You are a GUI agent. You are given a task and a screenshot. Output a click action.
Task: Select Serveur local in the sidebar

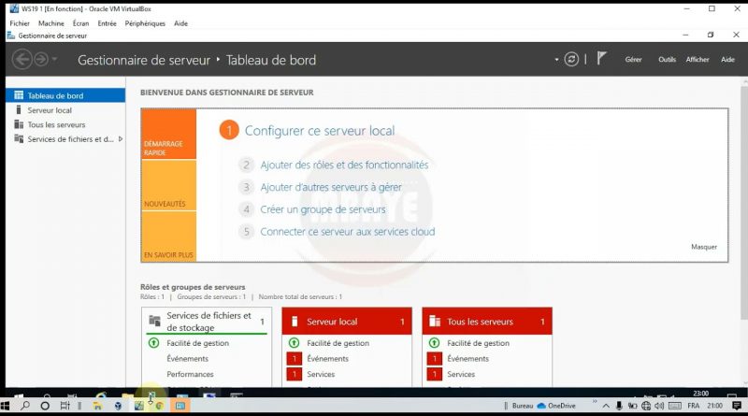coord(65,110)
